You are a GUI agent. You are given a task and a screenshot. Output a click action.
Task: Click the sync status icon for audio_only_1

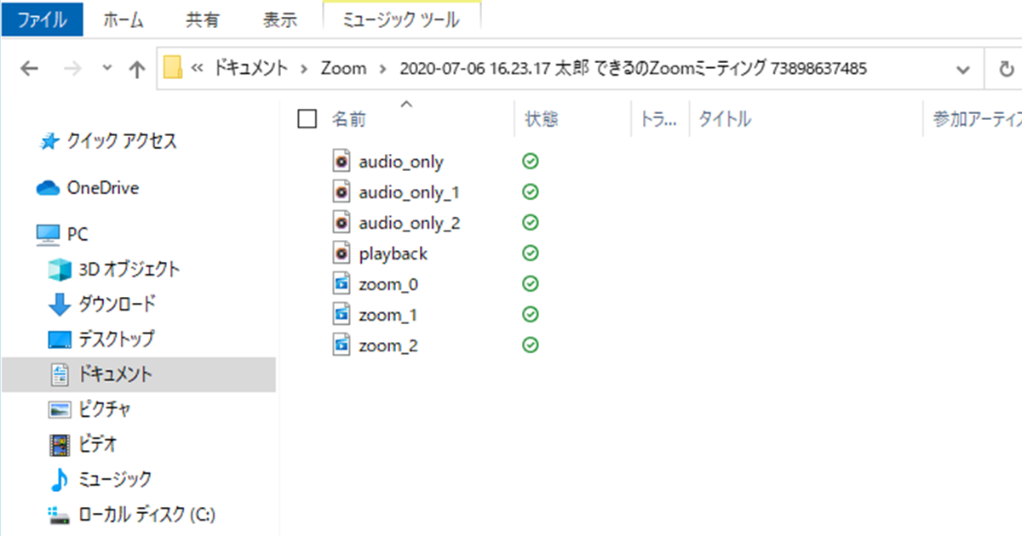(531, 192)
